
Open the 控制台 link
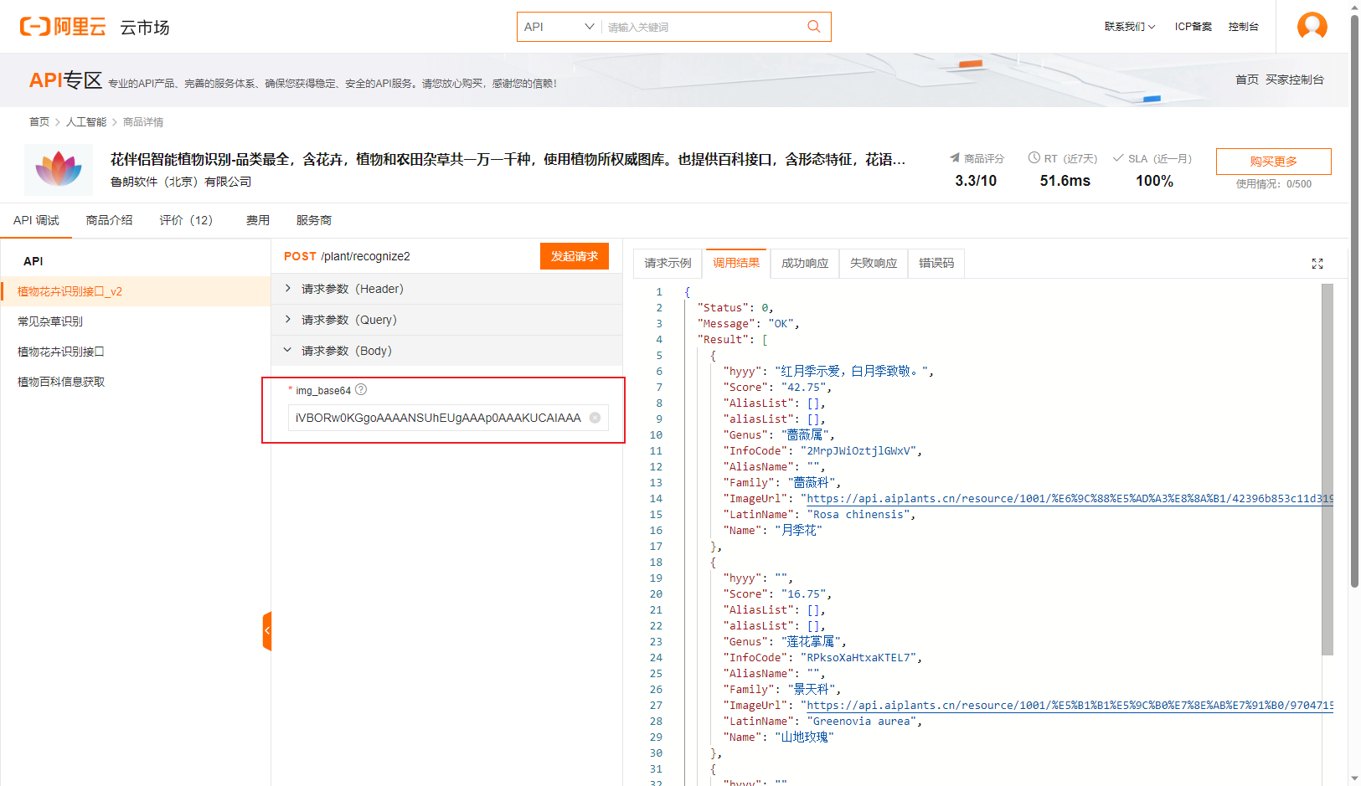[x=1244, y=27]
